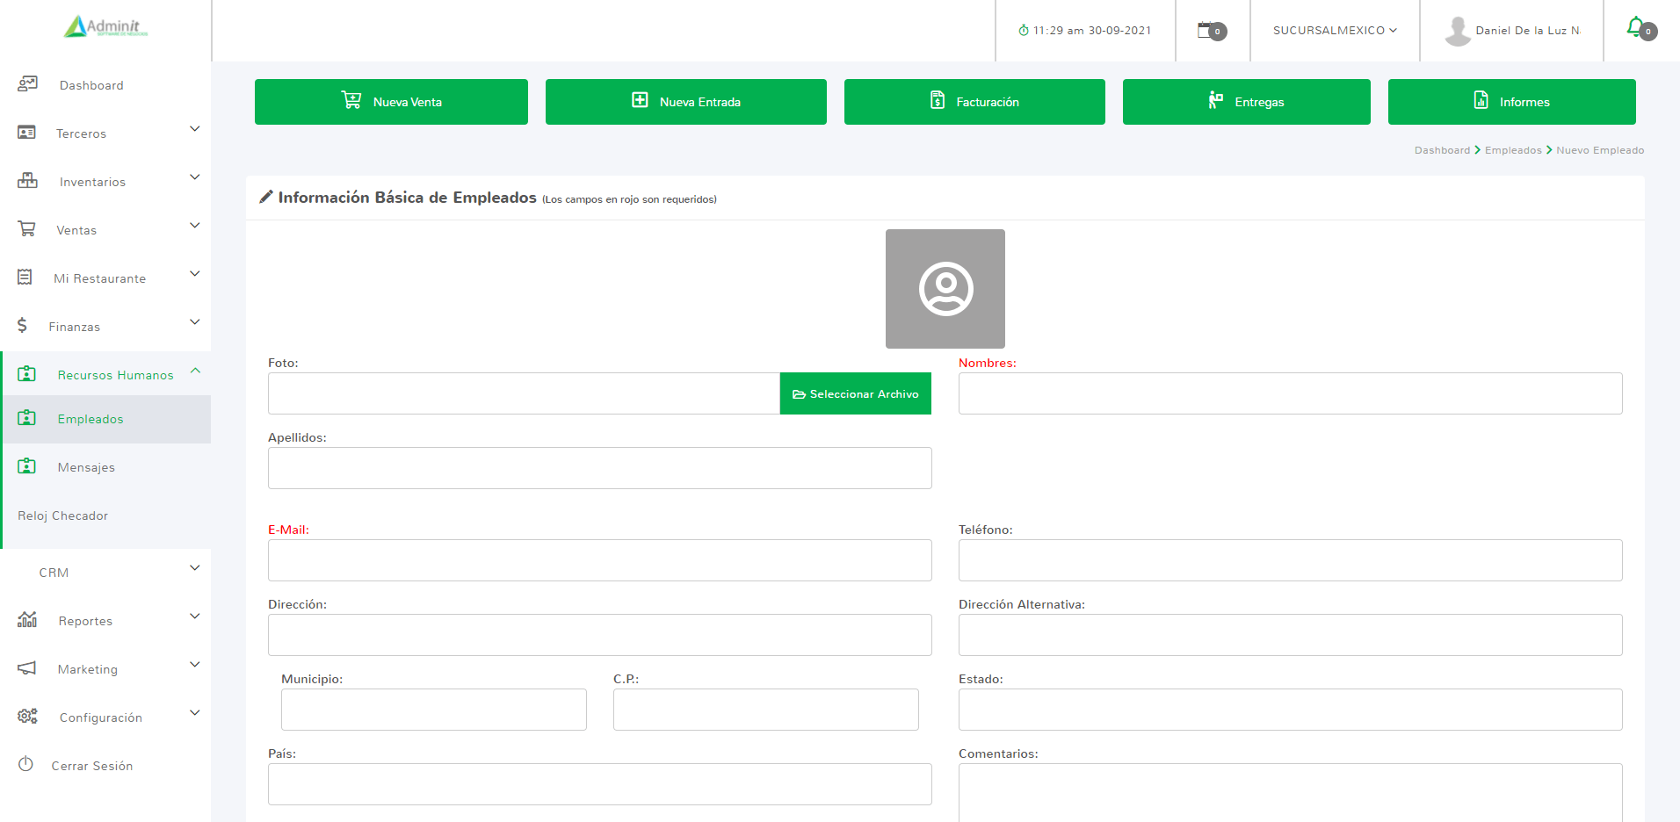Click the Nueva Venta button

tap(391, 102)
